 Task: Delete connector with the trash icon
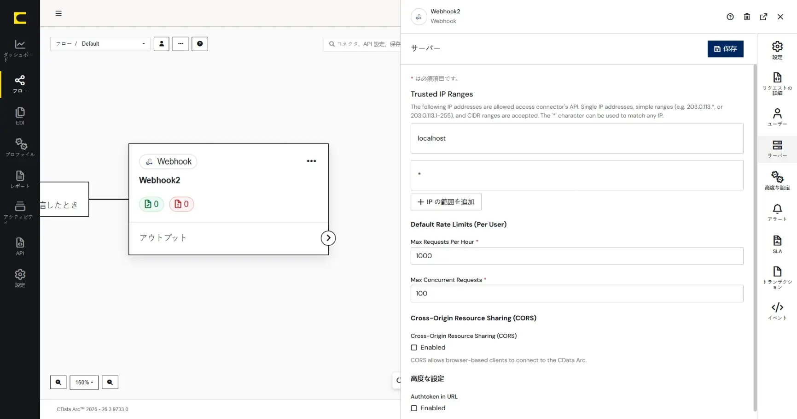(747, 17)
